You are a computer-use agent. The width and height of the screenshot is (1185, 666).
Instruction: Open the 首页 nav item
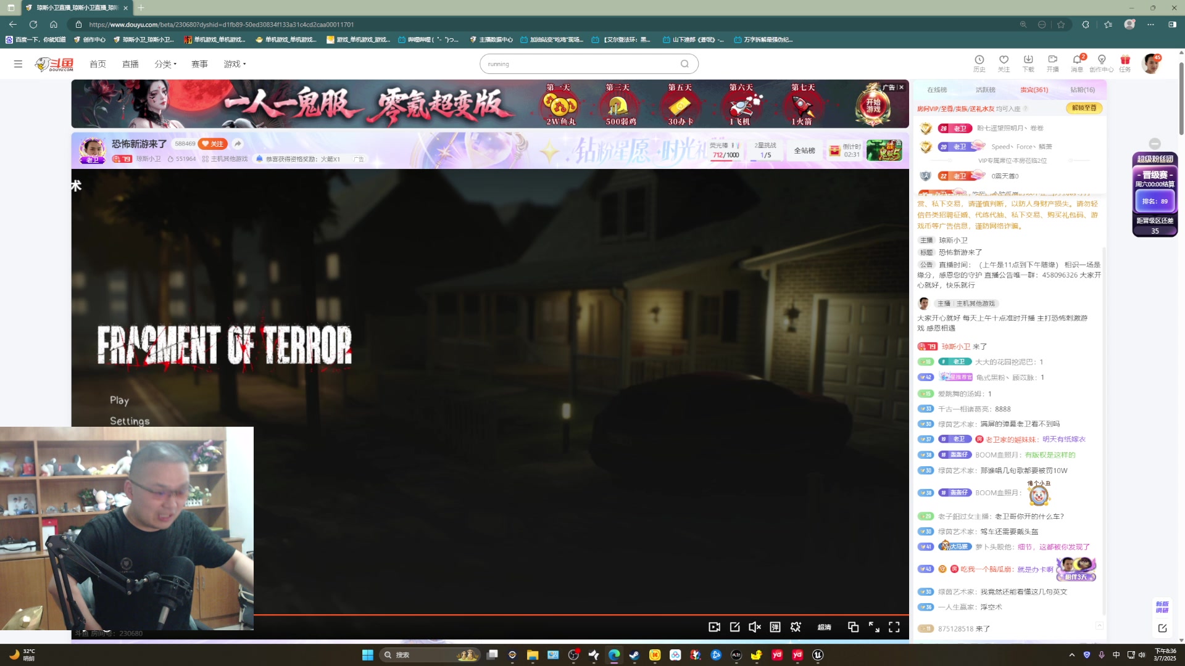[x=98, y=64]
